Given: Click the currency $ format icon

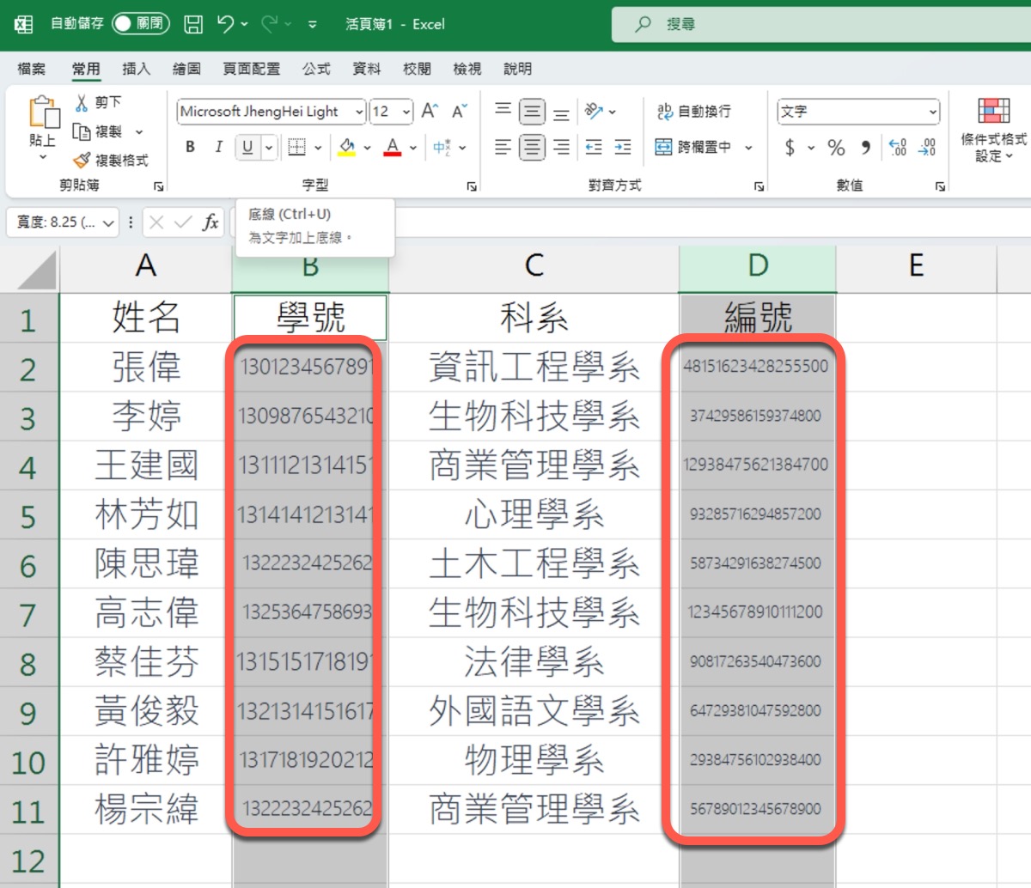Looking at the screenshot, I should (x=790, y=148).
